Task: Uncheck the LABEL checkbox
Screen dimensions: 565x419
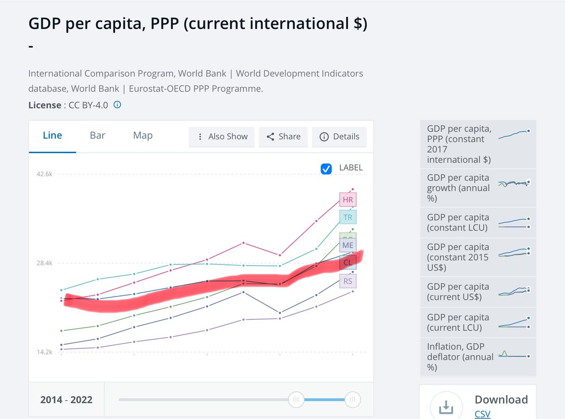Action: coord(326,169)
